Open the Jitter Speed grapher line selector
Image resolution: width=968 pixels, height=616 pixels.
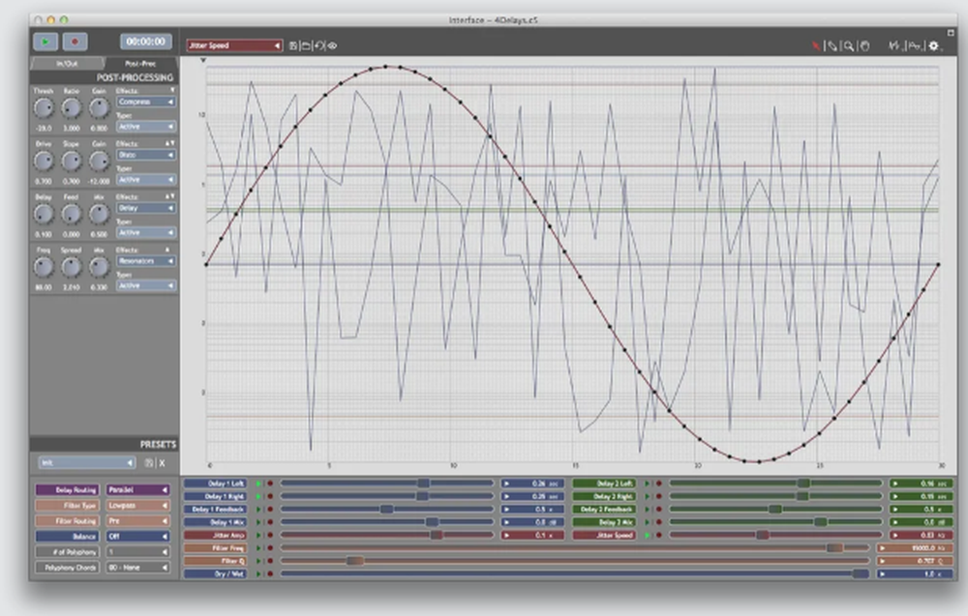click(x=234, y=45)
